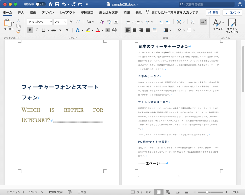
Task: Decrease font size with smaller A
Action: [78, 22]
